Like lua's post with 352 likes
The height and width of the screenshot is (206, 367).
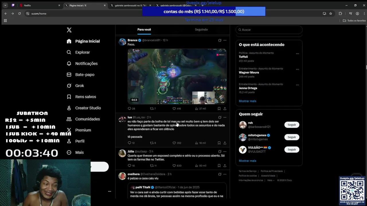(x=177, y=143)
